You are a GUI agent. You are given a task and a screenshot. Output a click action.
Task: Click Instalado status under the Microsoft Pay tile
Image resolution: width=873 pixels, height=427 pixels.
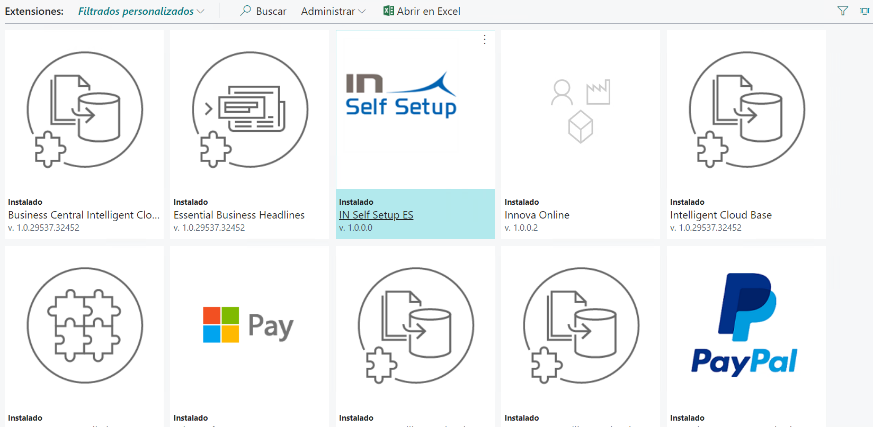pos(191,418)
